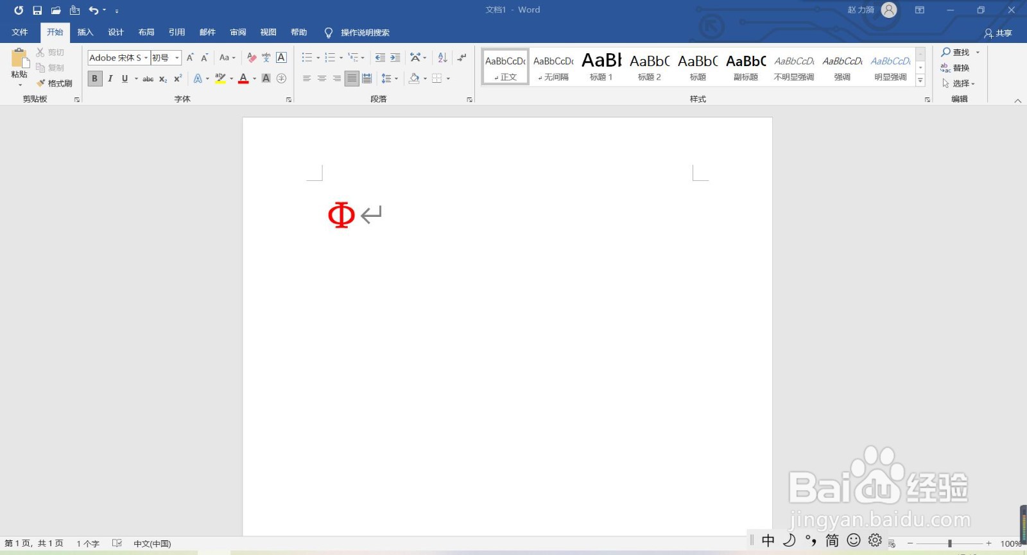
Task: Open bullets list dropdown
Action: click(x=318, y=58)
